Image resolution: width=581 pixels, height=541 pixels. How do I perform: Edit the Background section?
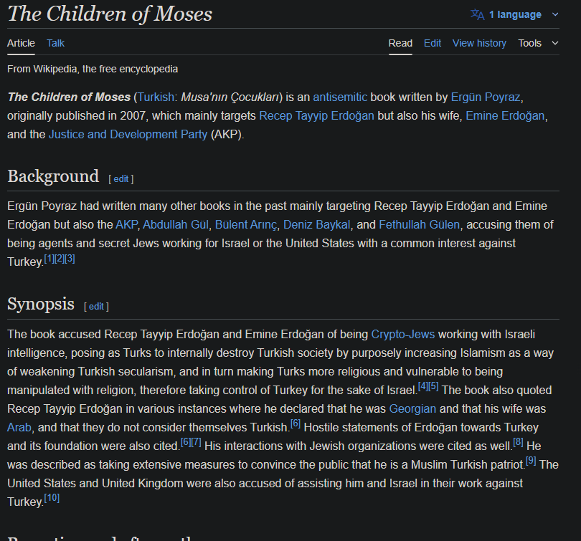pos(121,178)
